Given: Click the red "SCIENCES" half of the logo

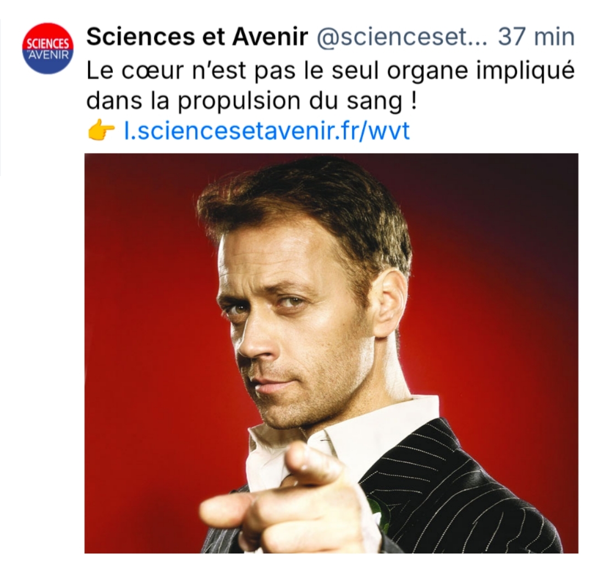Looking at the screenshot, I should tap(47, 40).
